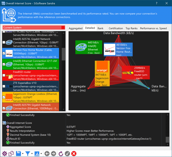Click the FreeBSD router device icon in list
The width and height of the screenshot is (172, 157).
click(x=9, y=76)
